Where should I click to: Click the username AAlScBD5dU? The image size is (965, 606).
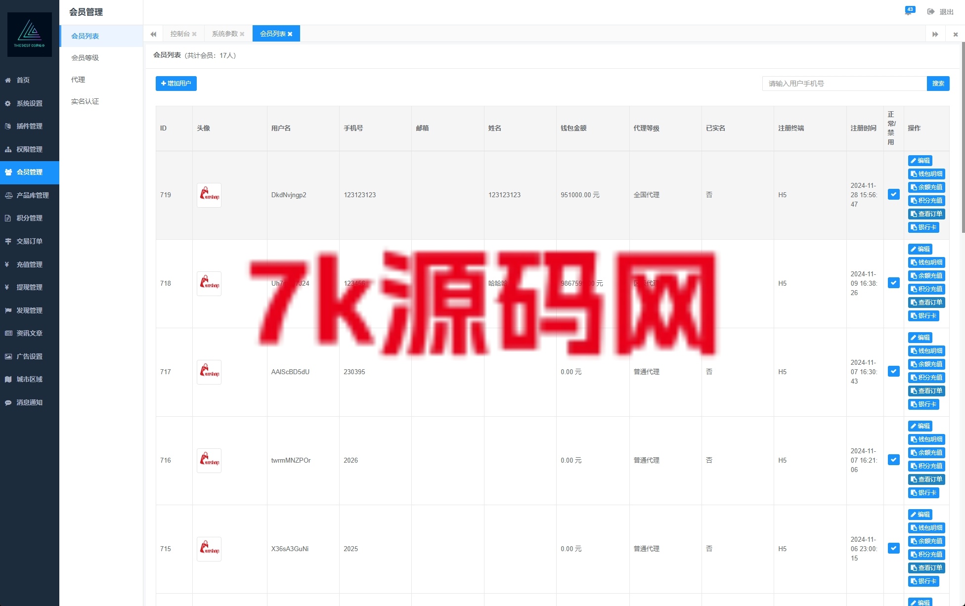click(290, 372)
